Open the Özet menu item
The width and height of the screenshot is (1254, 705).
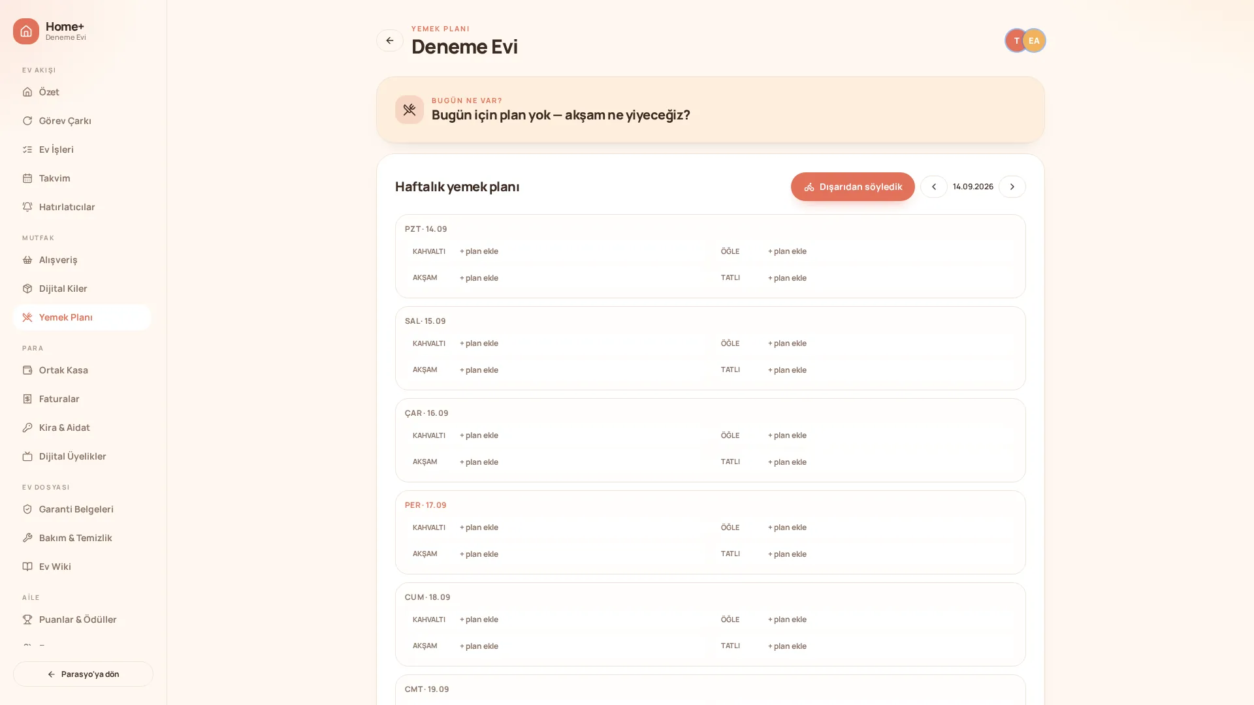(82, 92)
